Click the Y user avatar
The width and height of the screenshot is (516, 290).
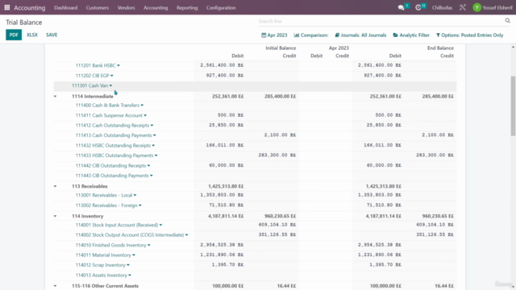(x=476, y=7)
